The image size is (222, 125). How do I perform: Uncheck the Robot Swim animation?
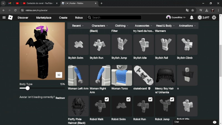click(x=128, y=99)
